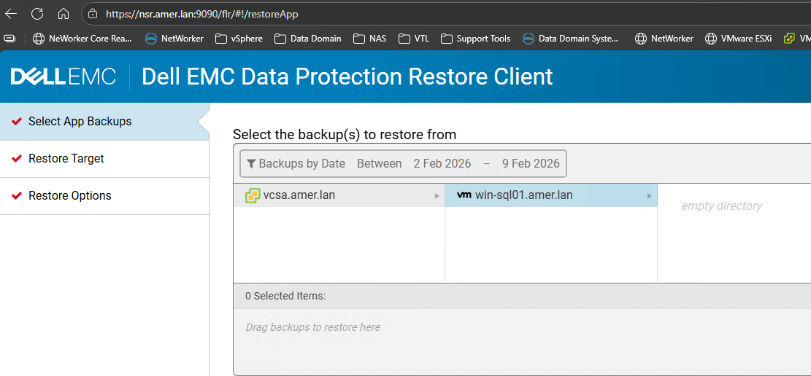
Task: Go to the Select App Backups step
Action: 80,122
